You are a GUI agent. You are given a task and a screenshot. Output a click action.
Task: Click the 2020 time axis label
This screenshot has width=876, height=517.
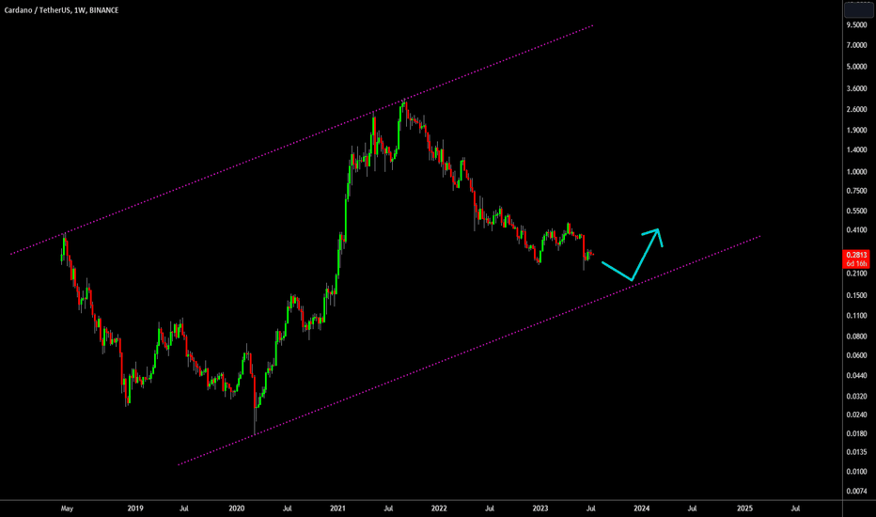tap(236, 509)
